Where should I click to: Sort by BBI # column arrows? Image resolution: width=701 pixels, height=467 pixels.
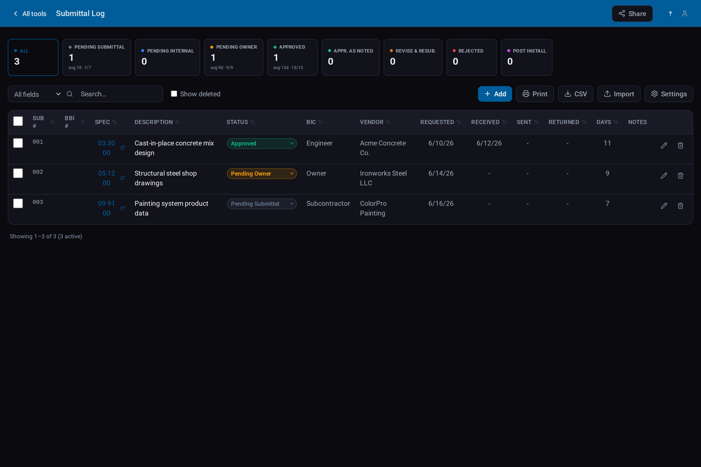[x=83, y=122]
